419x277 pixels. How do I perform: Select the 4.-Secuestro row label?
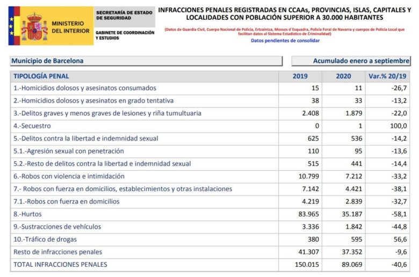coord(32,126)
